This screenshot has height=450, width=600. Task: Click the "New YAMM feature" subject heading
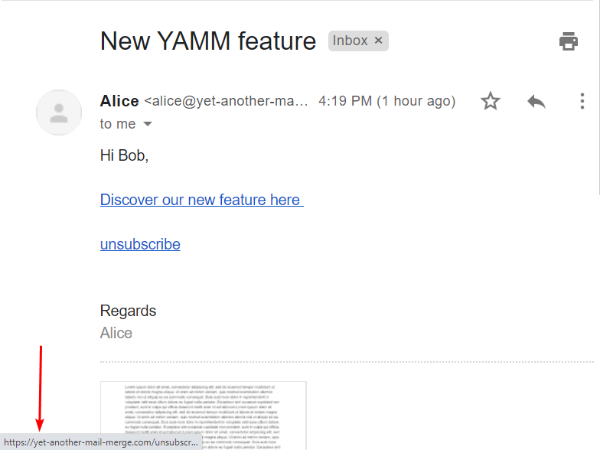[207, 41]
